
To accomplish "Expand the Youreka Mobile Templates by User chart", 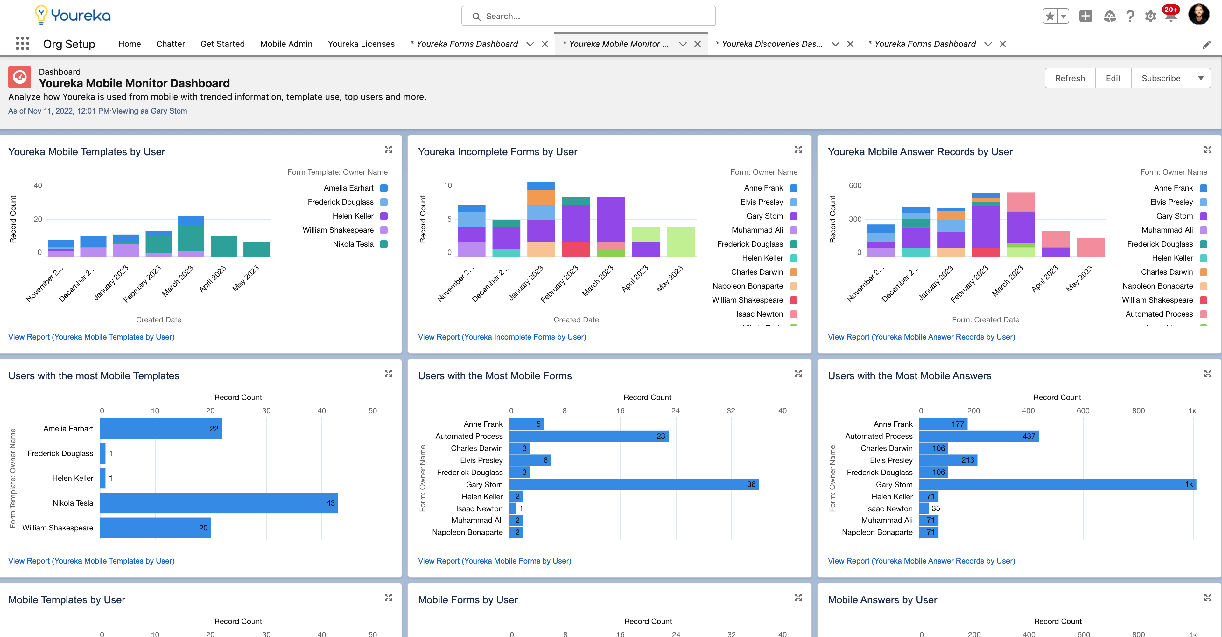I will coord(388,150).
